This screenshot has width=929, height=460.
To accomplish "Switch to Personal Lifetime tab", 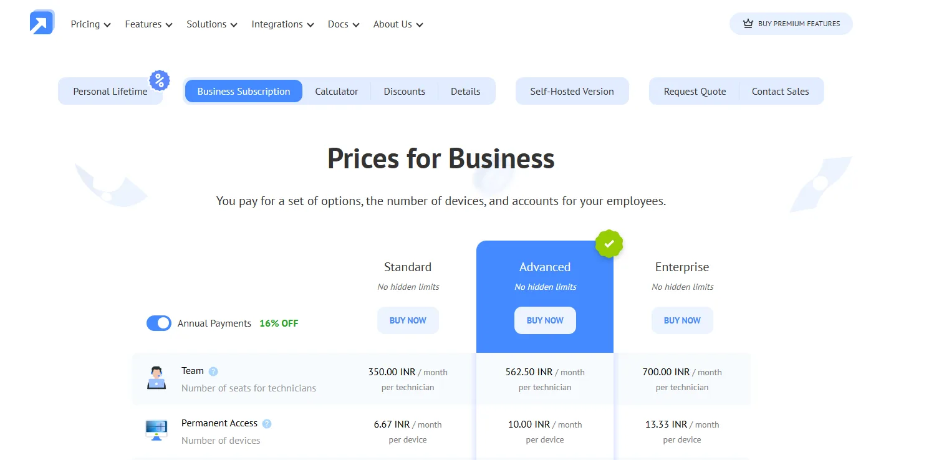I will (x=110, y=91).
